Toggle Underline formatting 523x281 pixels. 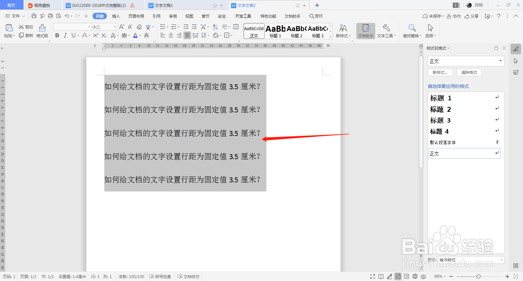73,35
